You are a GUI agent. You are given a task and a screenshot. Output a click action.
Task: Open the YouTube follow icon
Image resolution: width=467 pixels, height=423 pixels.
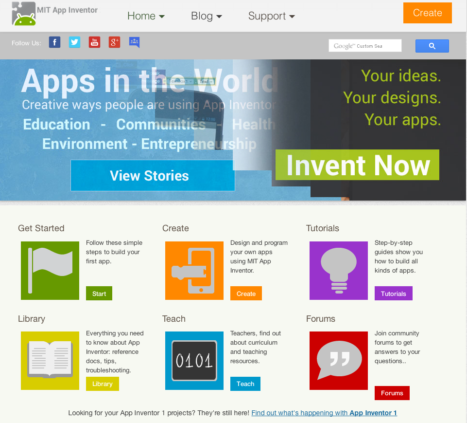click(x=94, y=42)
